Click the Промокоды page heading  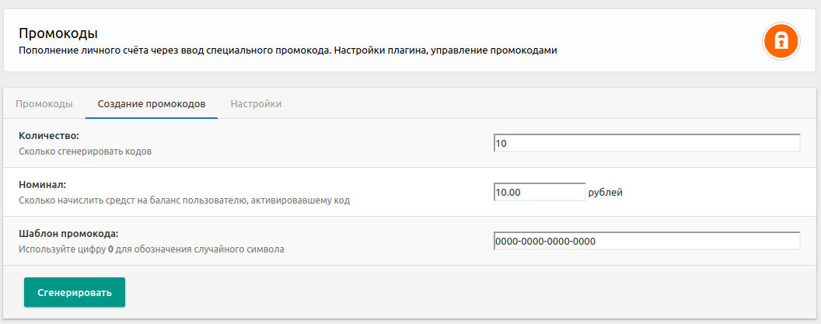point(58,33)
